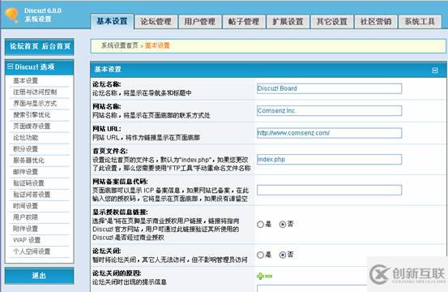Open 搜索引擎优化 in the sidebar
The width and height of the screenshot is (448, 292).
tap(32, 115)
